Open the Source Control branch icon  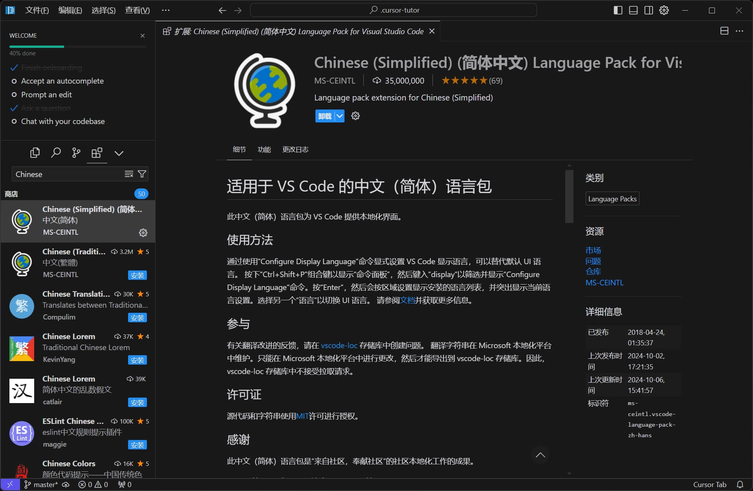coord(76,153)
